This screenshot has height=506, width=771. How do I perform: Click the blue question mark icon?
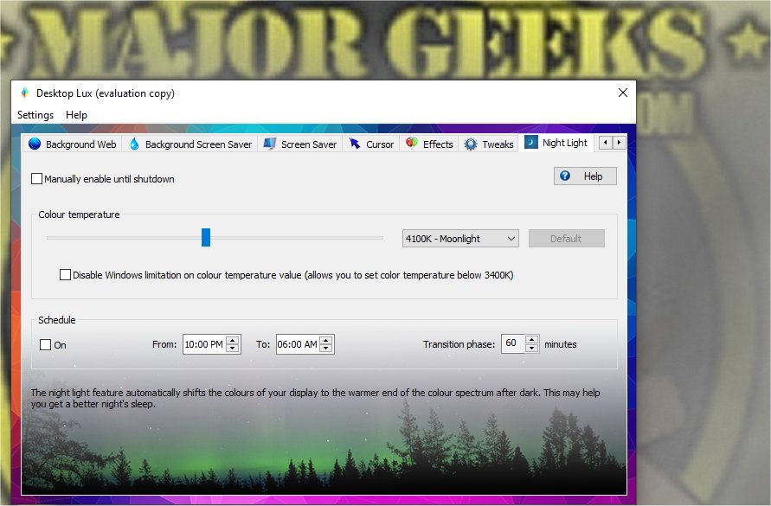point(565,176)
